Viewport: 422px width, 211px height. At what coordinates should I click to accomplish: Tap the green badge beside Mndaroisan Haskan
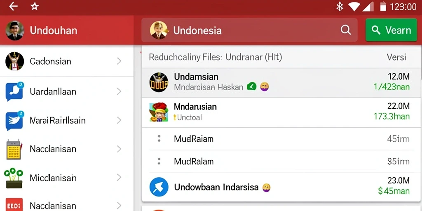[252, 87]
